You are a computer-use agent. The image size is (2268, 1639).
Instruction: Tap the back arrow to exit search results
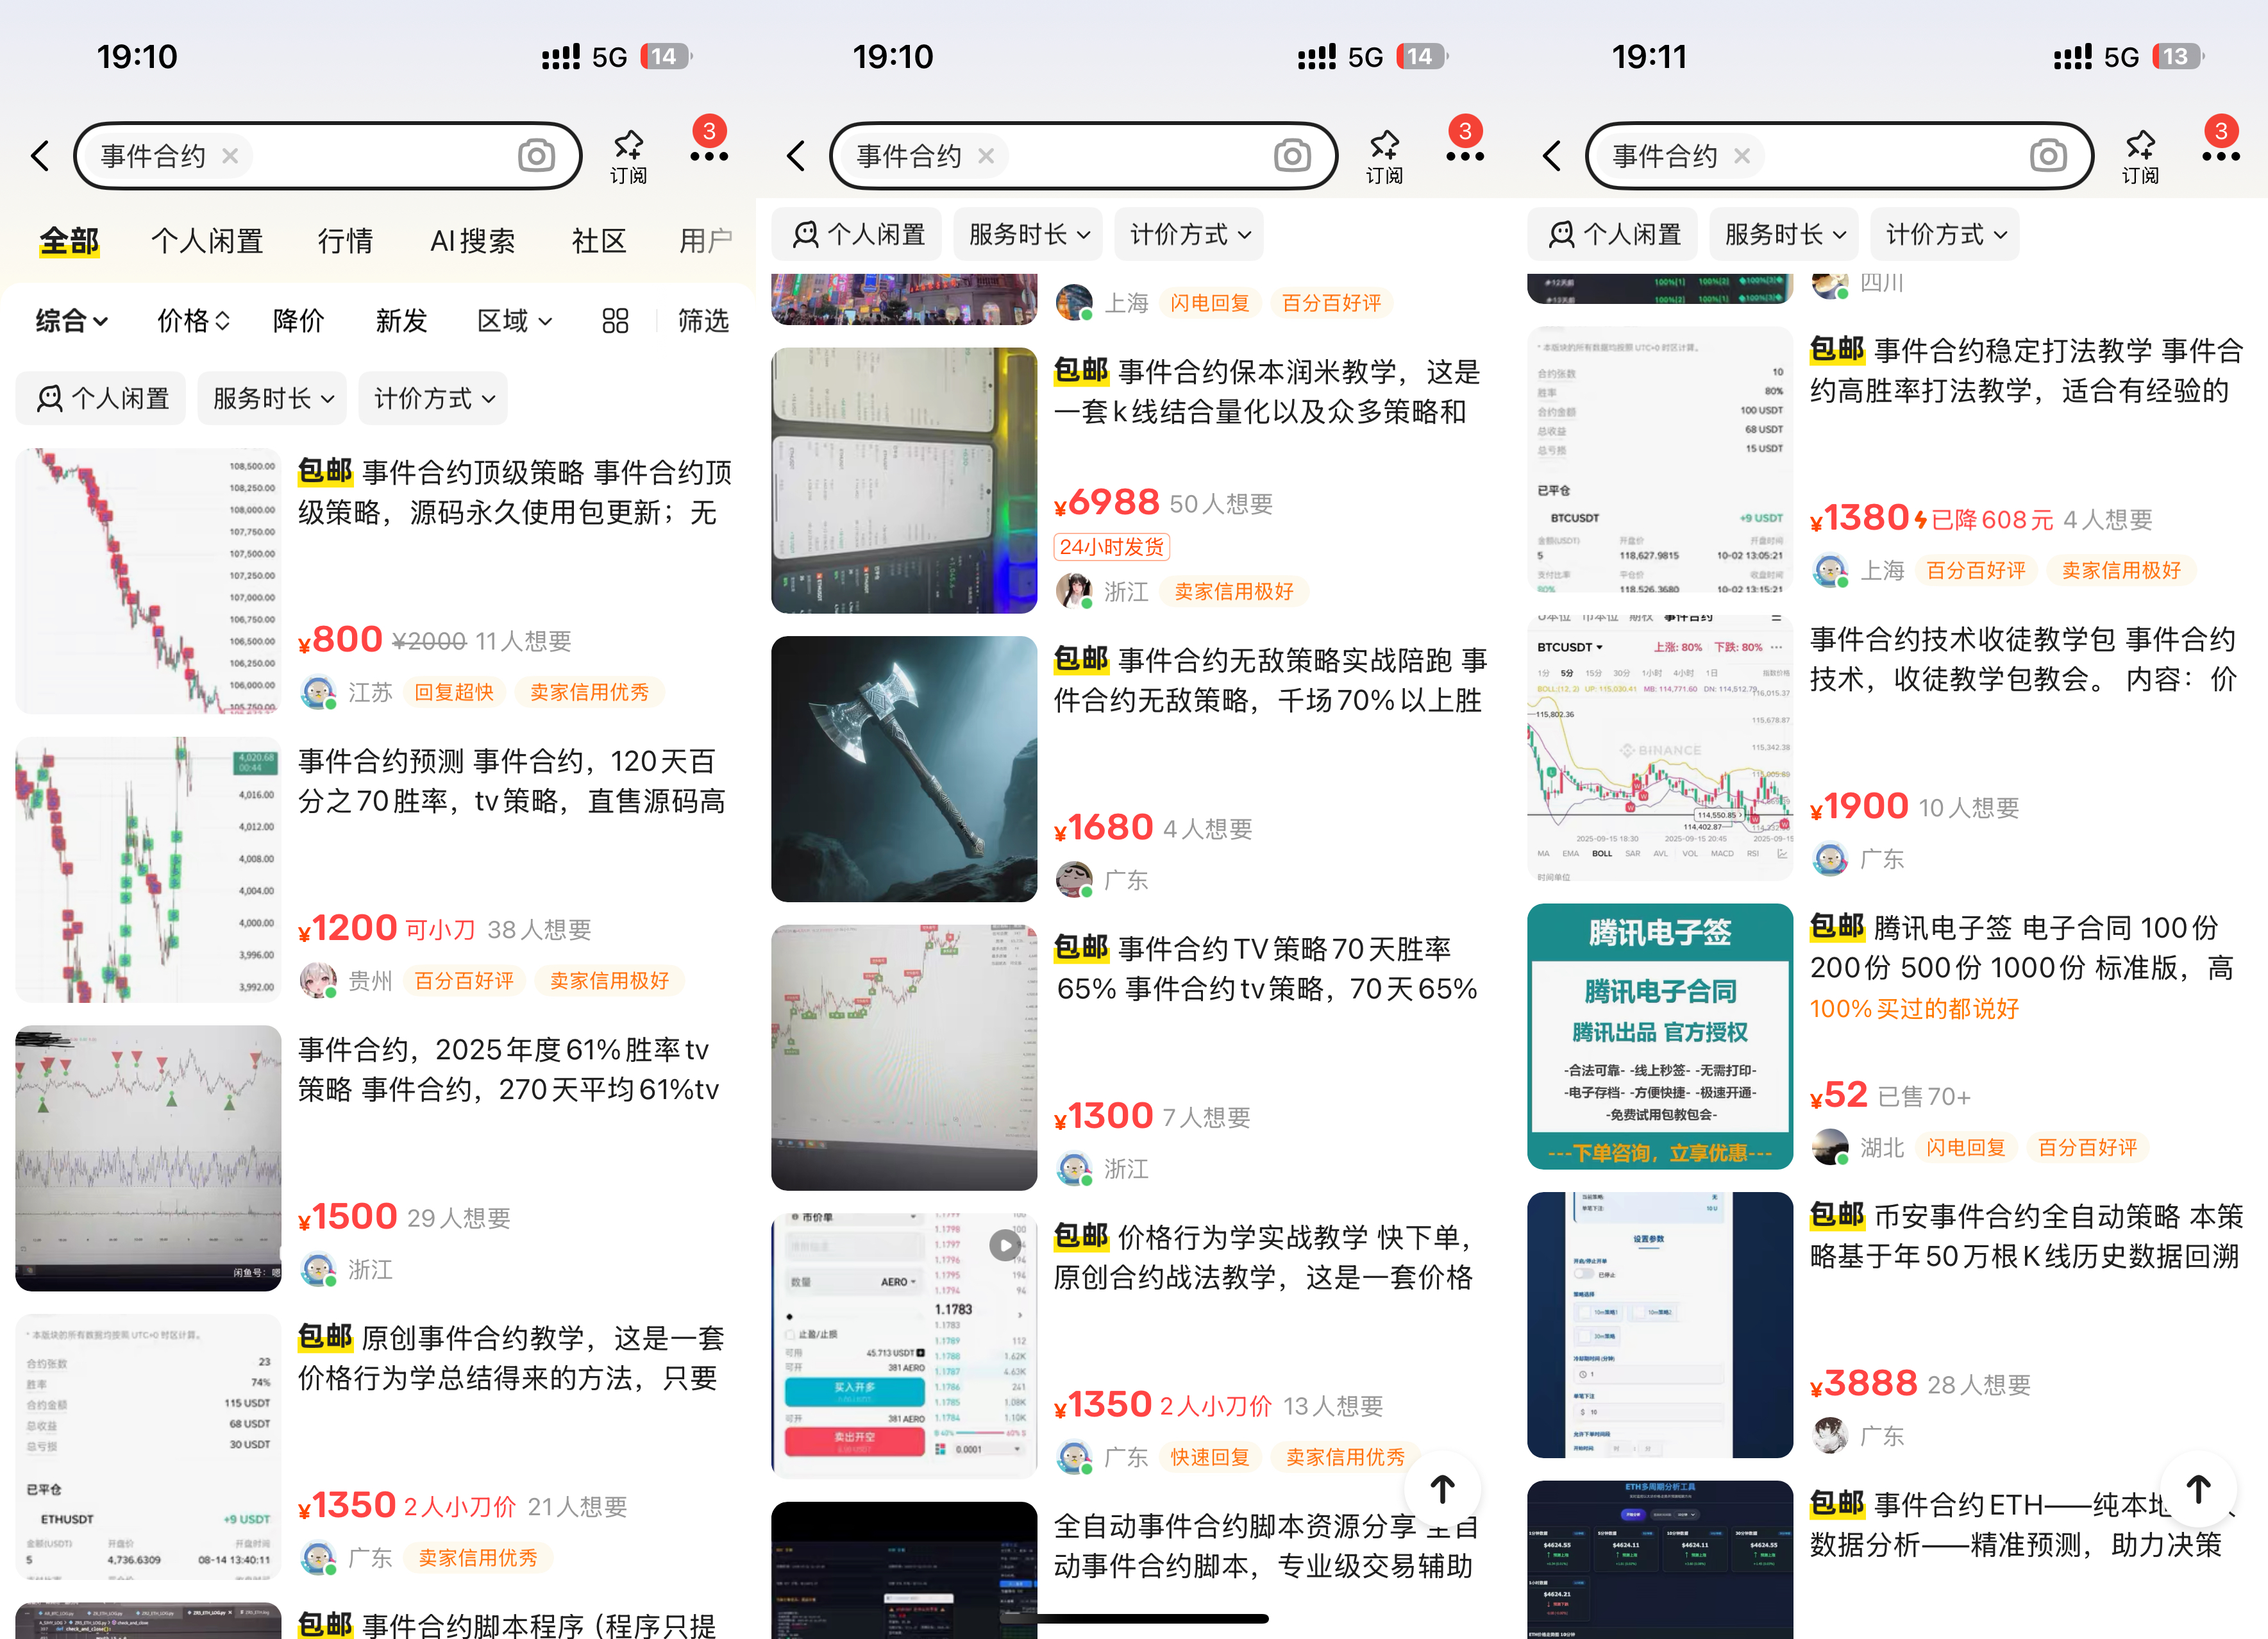tap(40, 155)
